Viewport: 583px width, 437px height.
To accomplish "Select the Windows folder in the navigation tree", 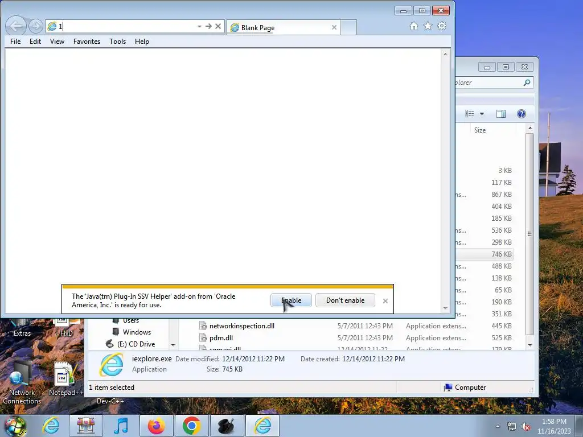I will [x=137, y=332].
